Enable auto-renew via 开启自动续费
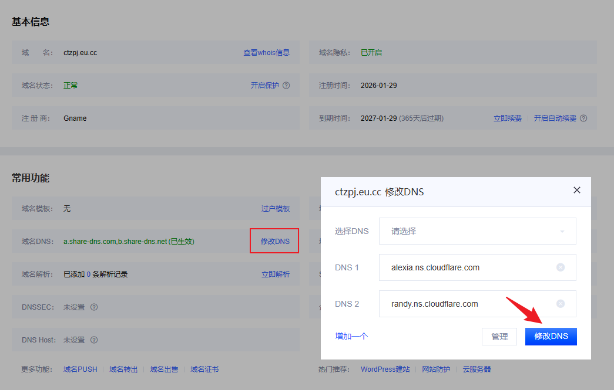Viewport: 614px width, 390px height. [555, 118]
